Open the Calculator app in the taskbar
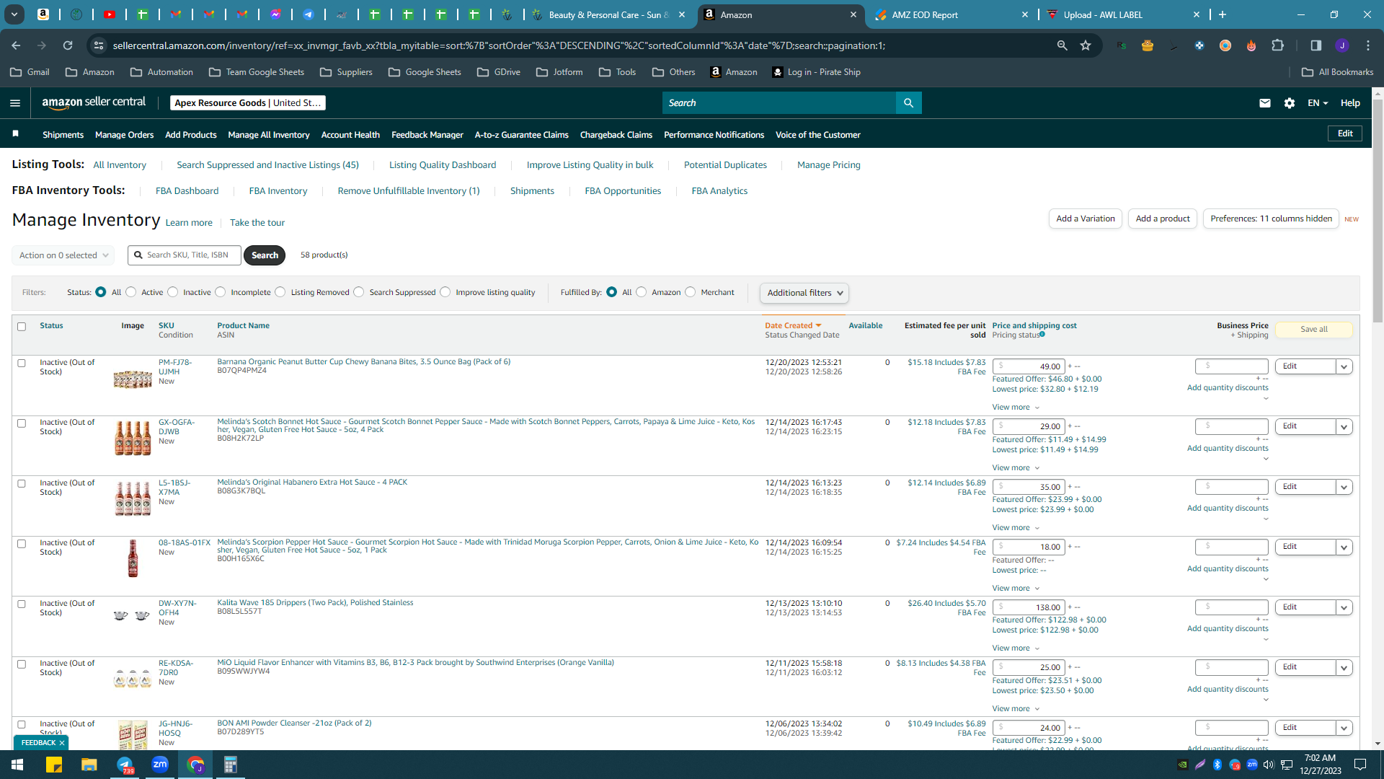This screenshot has height=779, width=1384. tap(231, 765)
